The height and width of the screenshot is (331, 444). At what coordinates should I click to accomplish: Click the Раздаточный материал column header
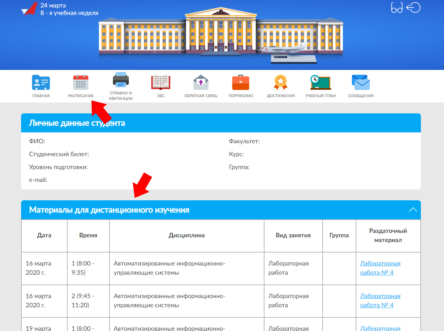(x=388, y=235)
